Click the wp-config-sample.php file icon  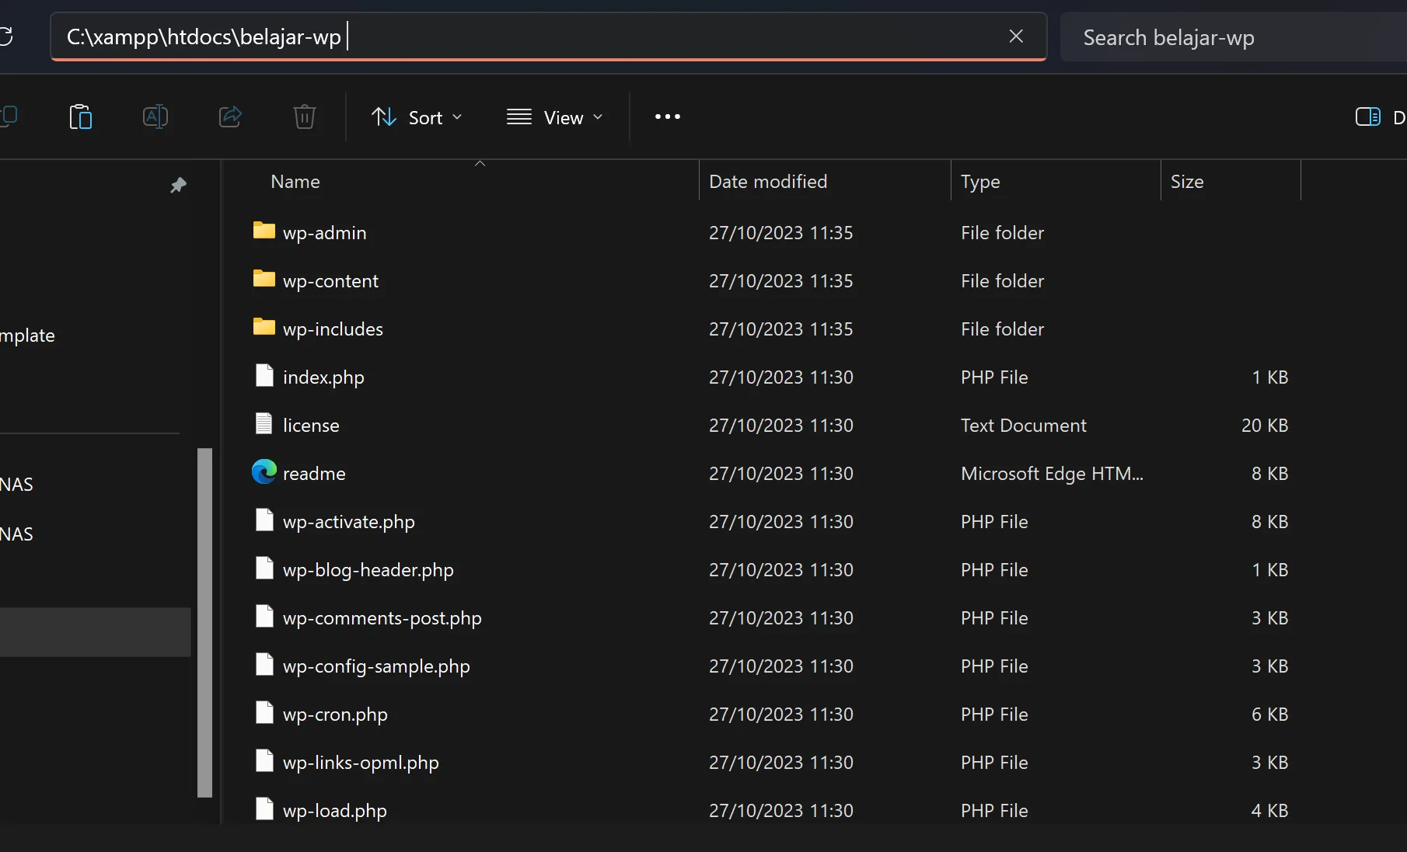point(264,665)
